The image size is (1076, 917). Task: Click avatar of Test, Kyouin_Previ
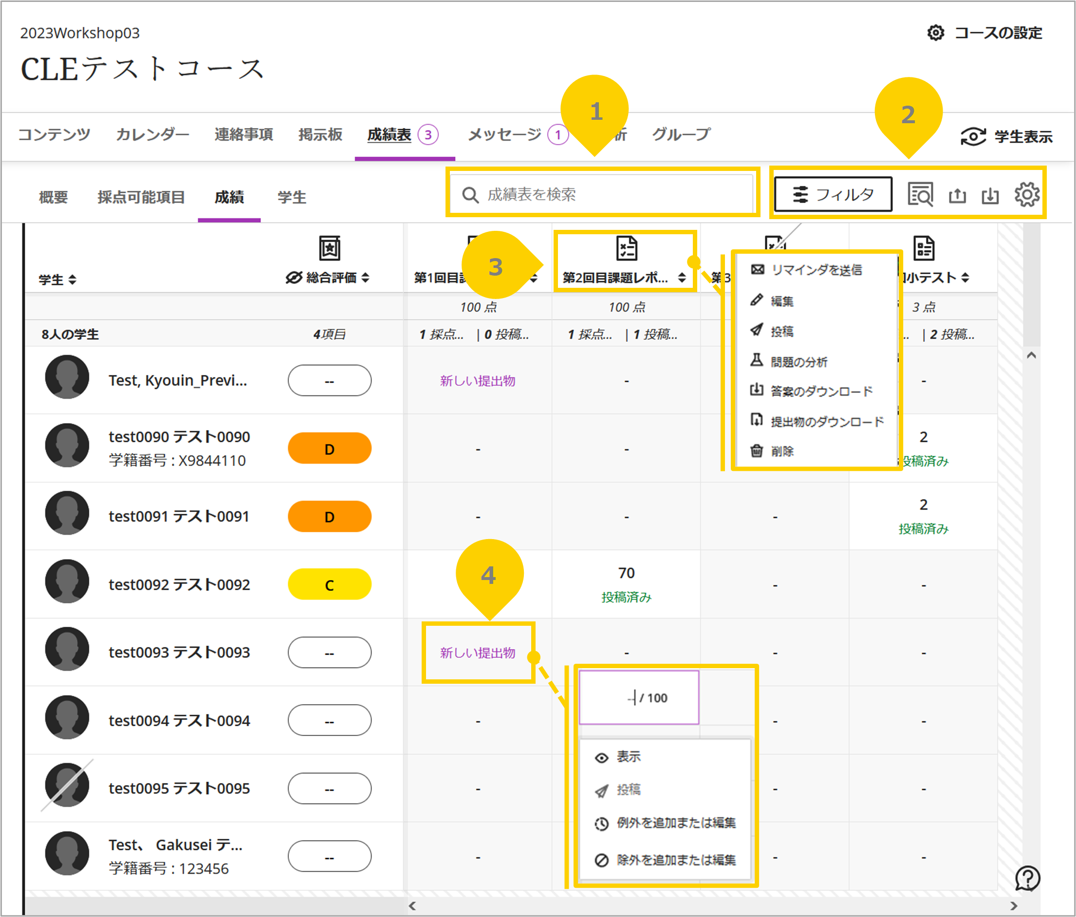click(x=67, y=377)
